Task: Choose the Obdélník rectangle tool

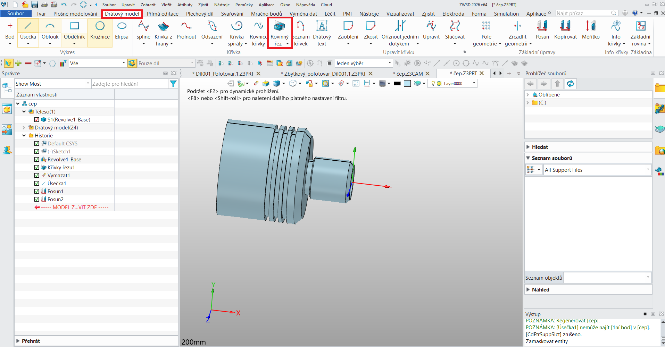Action: [x=74, y=30]
